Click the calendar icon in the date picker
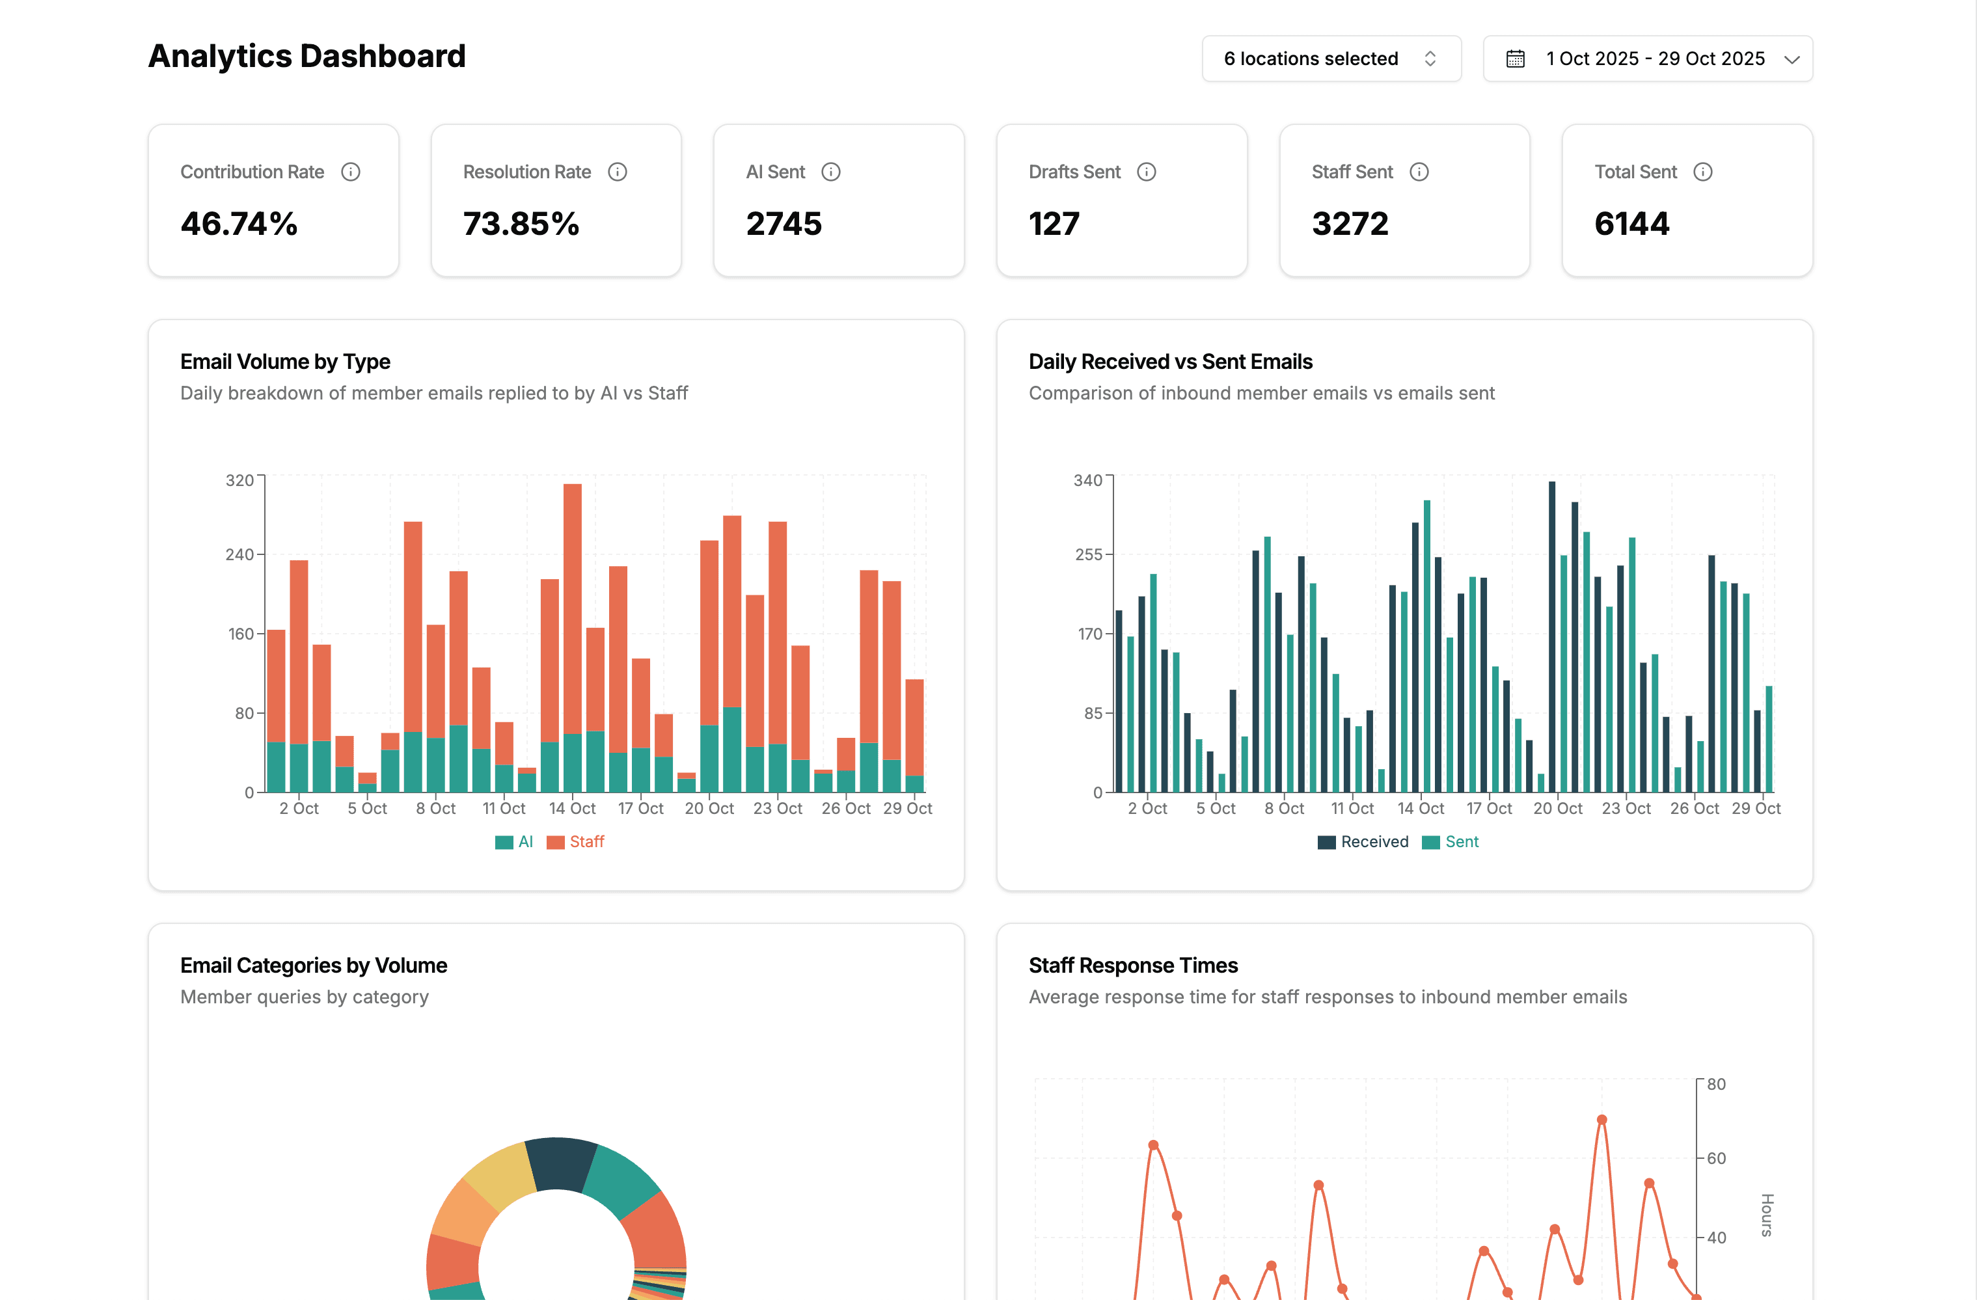1977x1300 pixels. coord(1516,58)
